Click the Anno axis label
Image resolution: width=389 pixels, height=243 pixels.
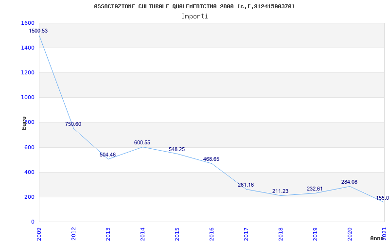(x=377, y=238)
